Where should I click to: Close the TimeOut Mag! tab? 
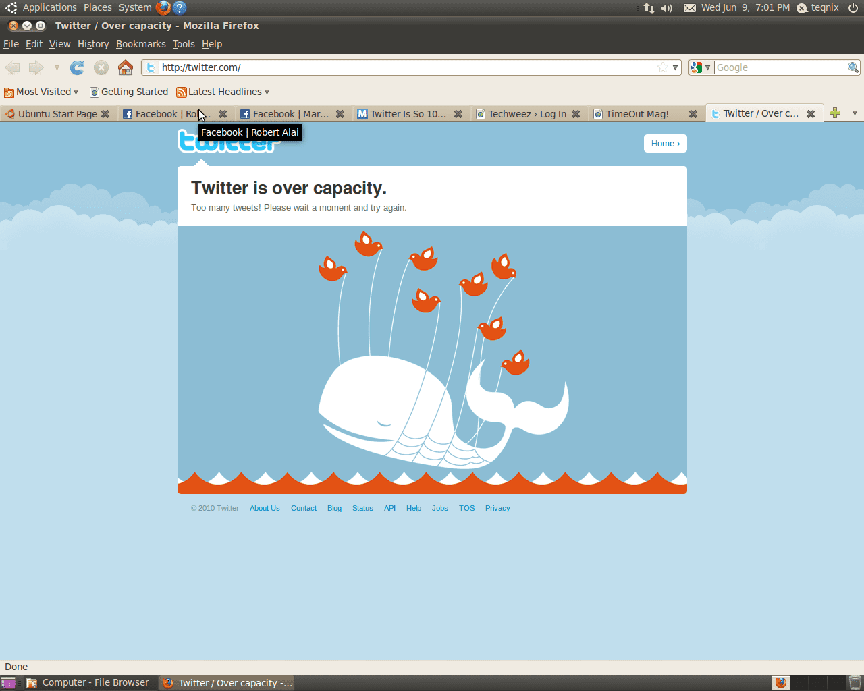point(693,114)
